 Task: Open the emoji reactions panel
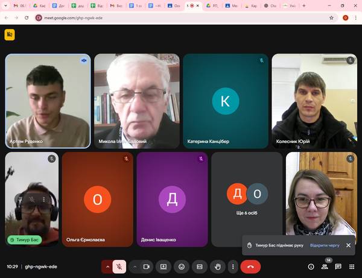point(181,267)
